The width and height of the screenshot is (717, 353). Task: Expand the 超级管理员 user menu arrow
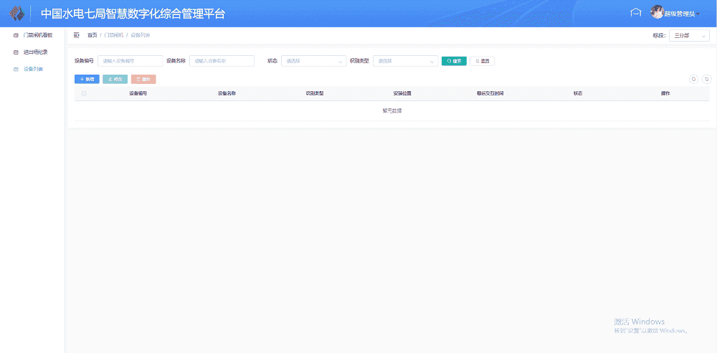pos(699,14)
